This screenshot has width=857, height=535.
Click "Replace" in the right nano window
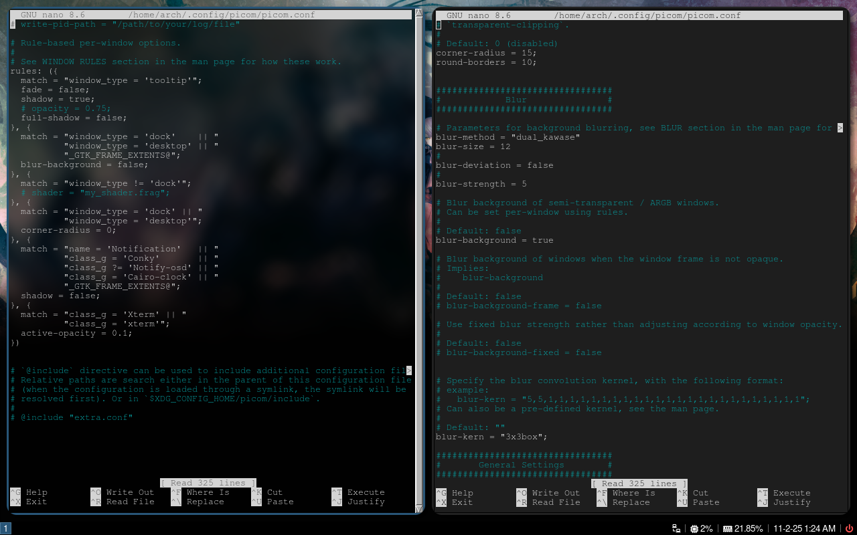tap(631, 502)
